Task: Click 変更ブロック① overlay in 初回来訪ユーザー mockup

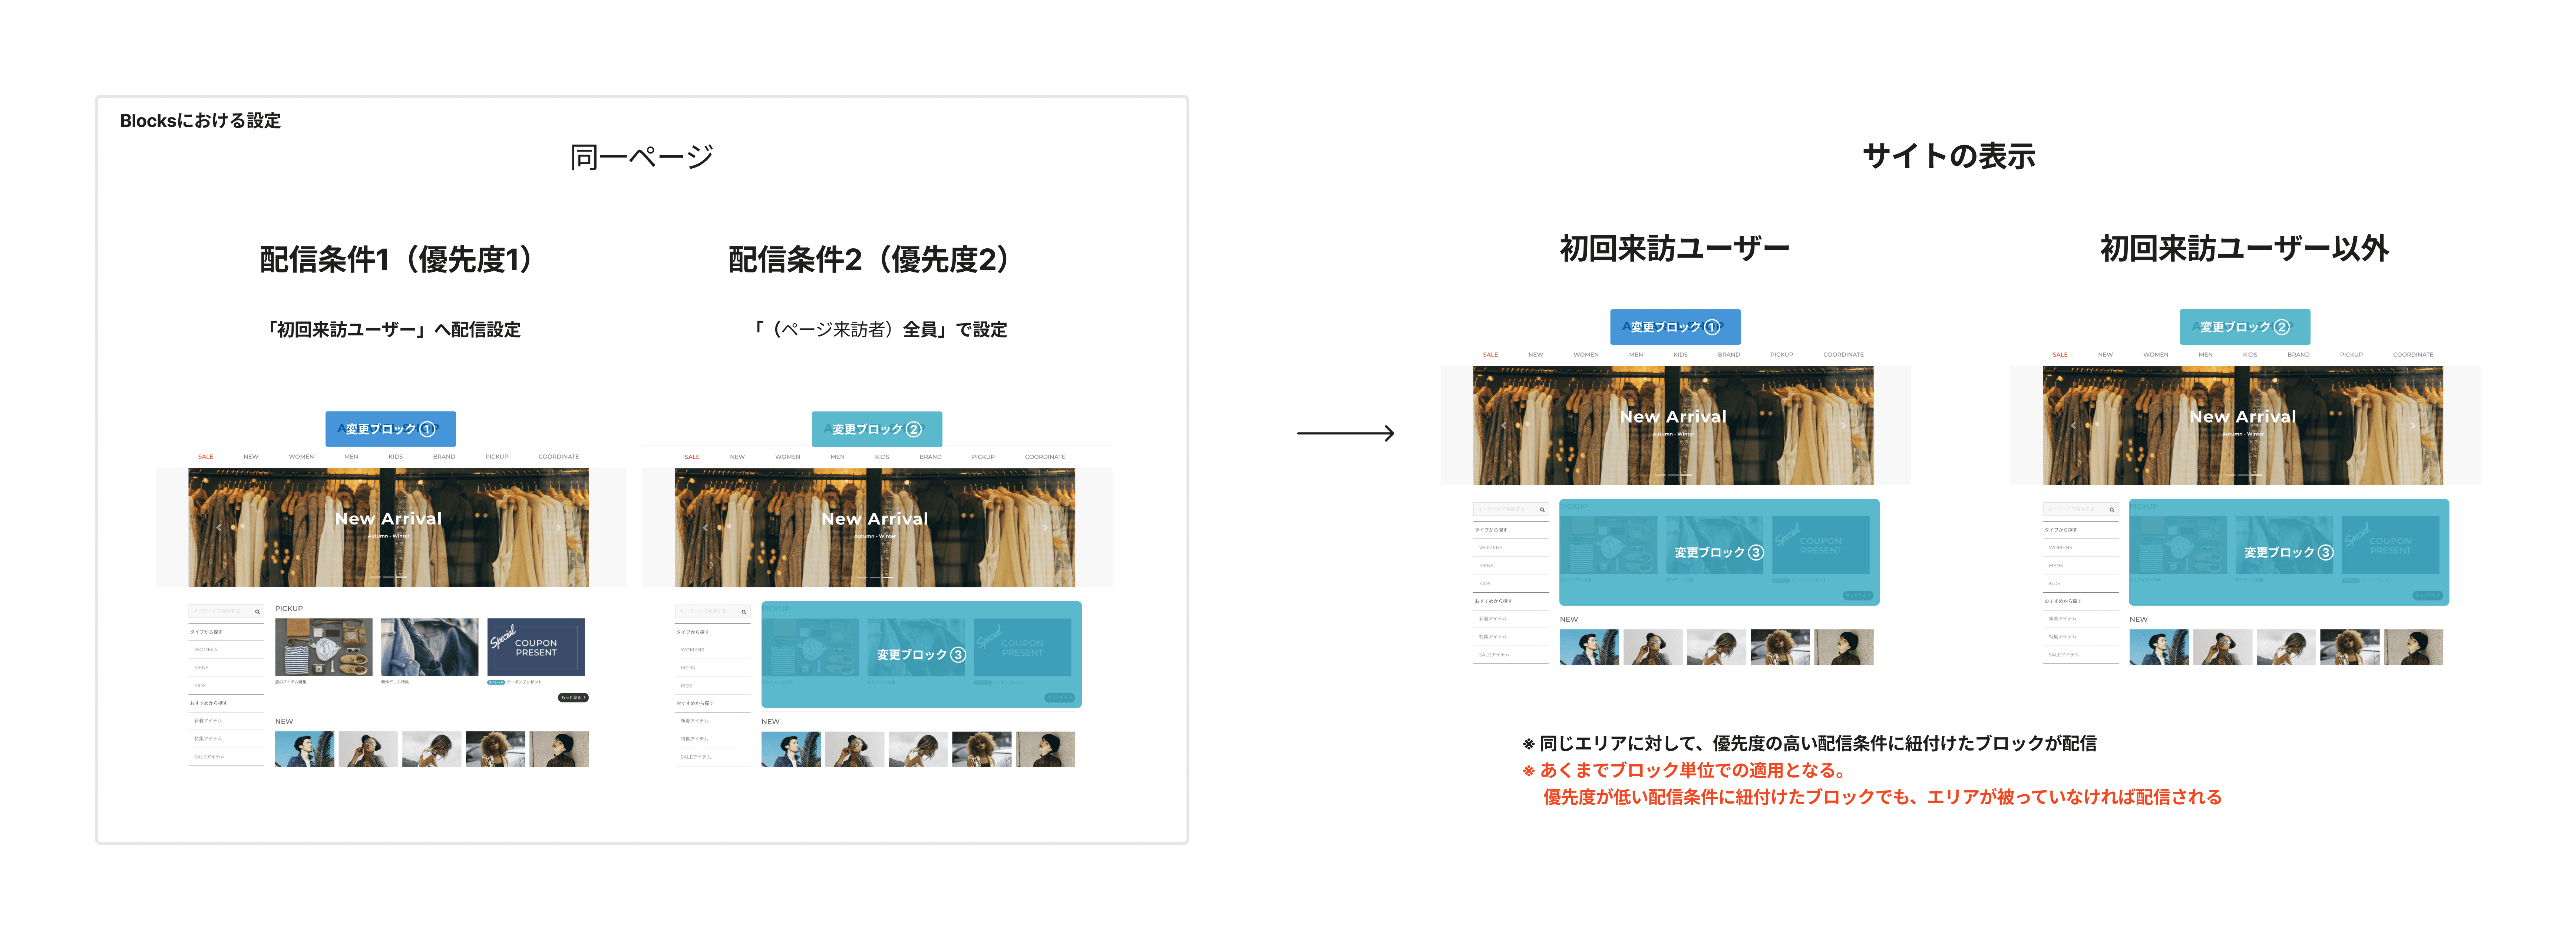Action: coord(1675,327)
